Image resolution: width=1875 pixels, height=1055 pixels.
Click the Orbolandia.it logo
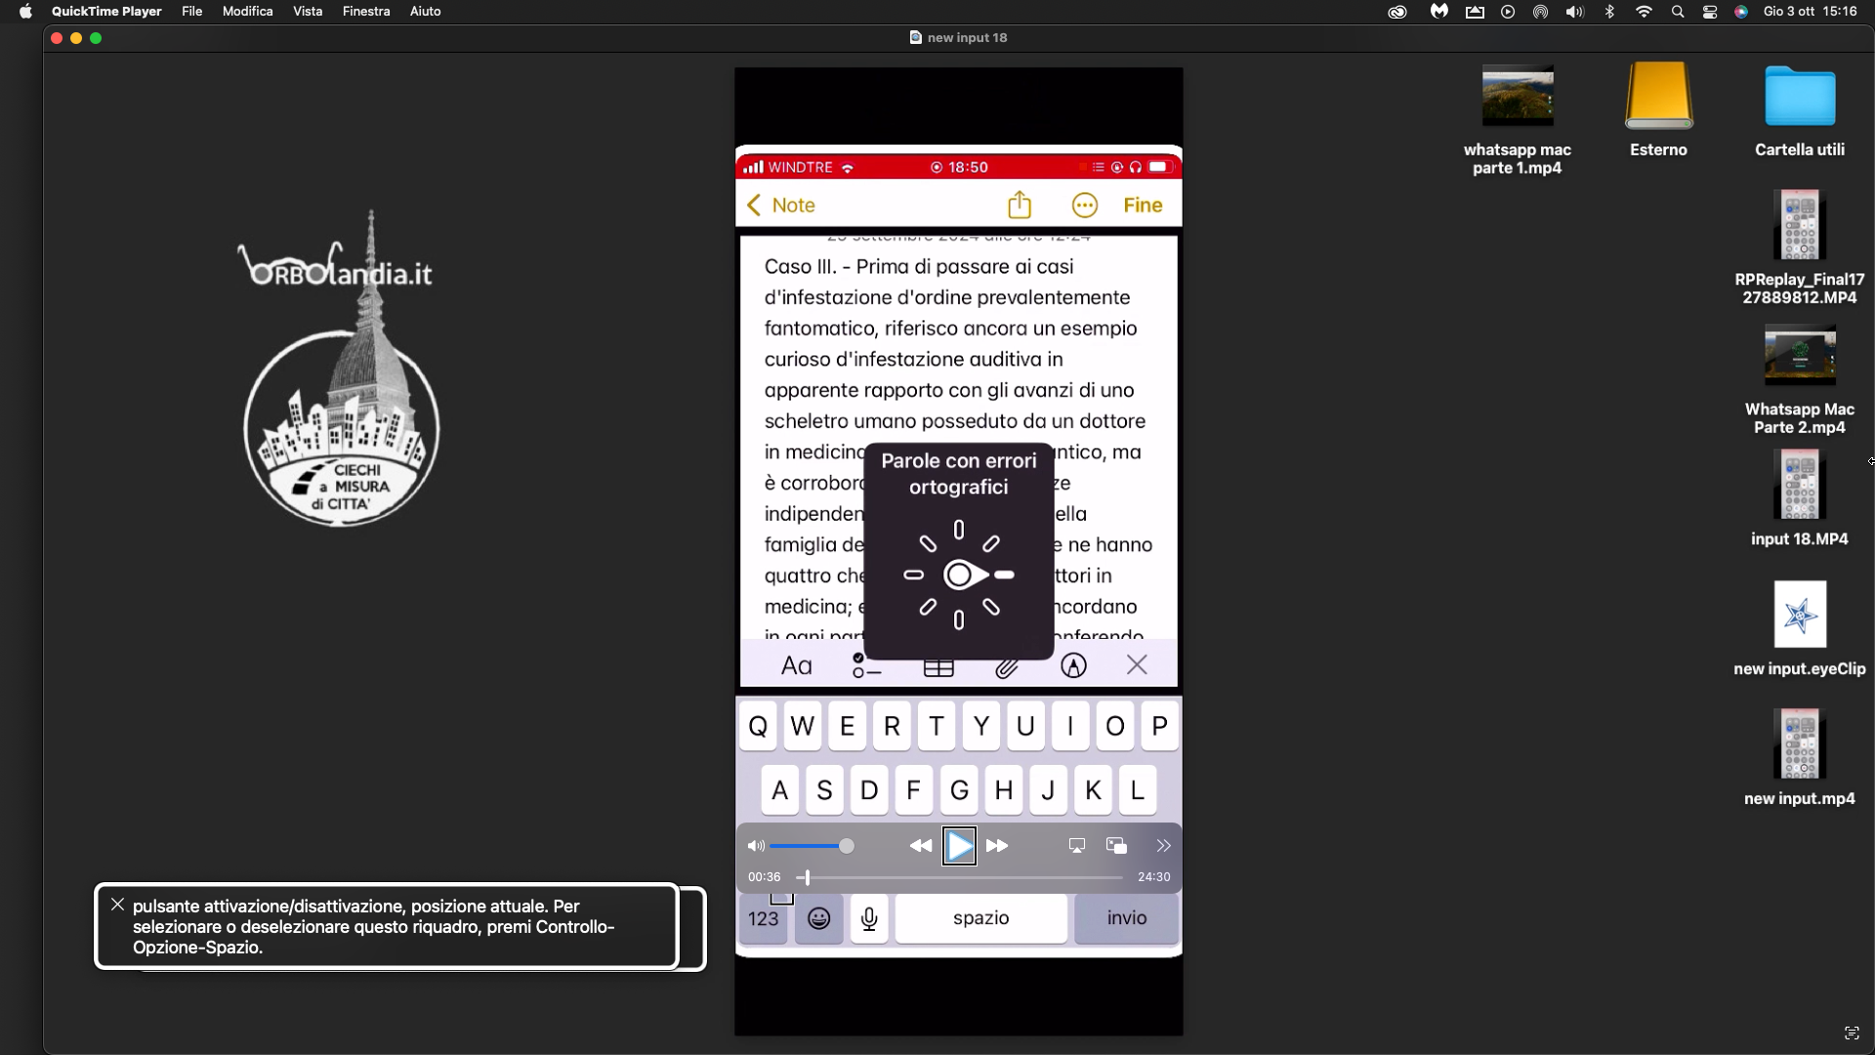click(340, 367)
